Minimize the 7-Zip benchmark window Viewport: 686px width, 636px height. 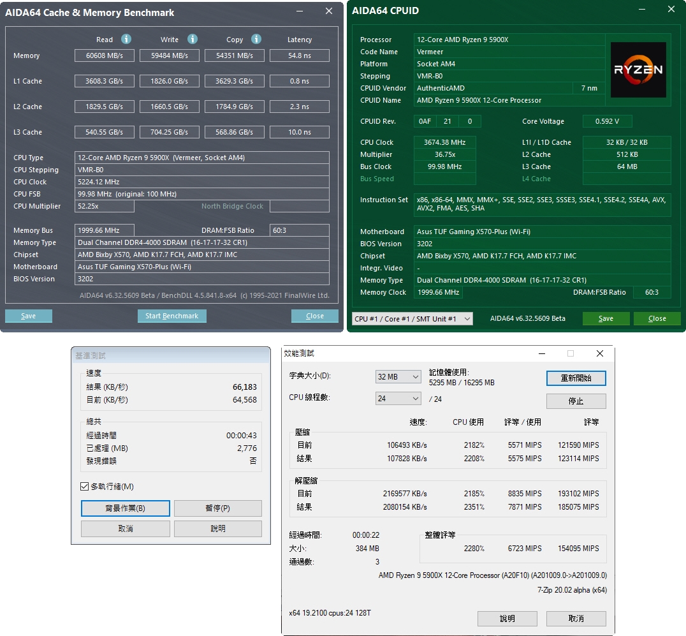point(542,353)
